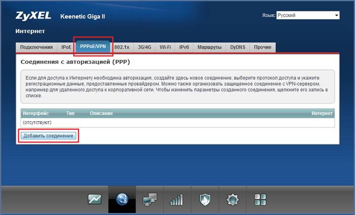The height and width of the screenshot is (215, 355).
Task: Switch to the IPoE tab
Action: pos(66,47)
